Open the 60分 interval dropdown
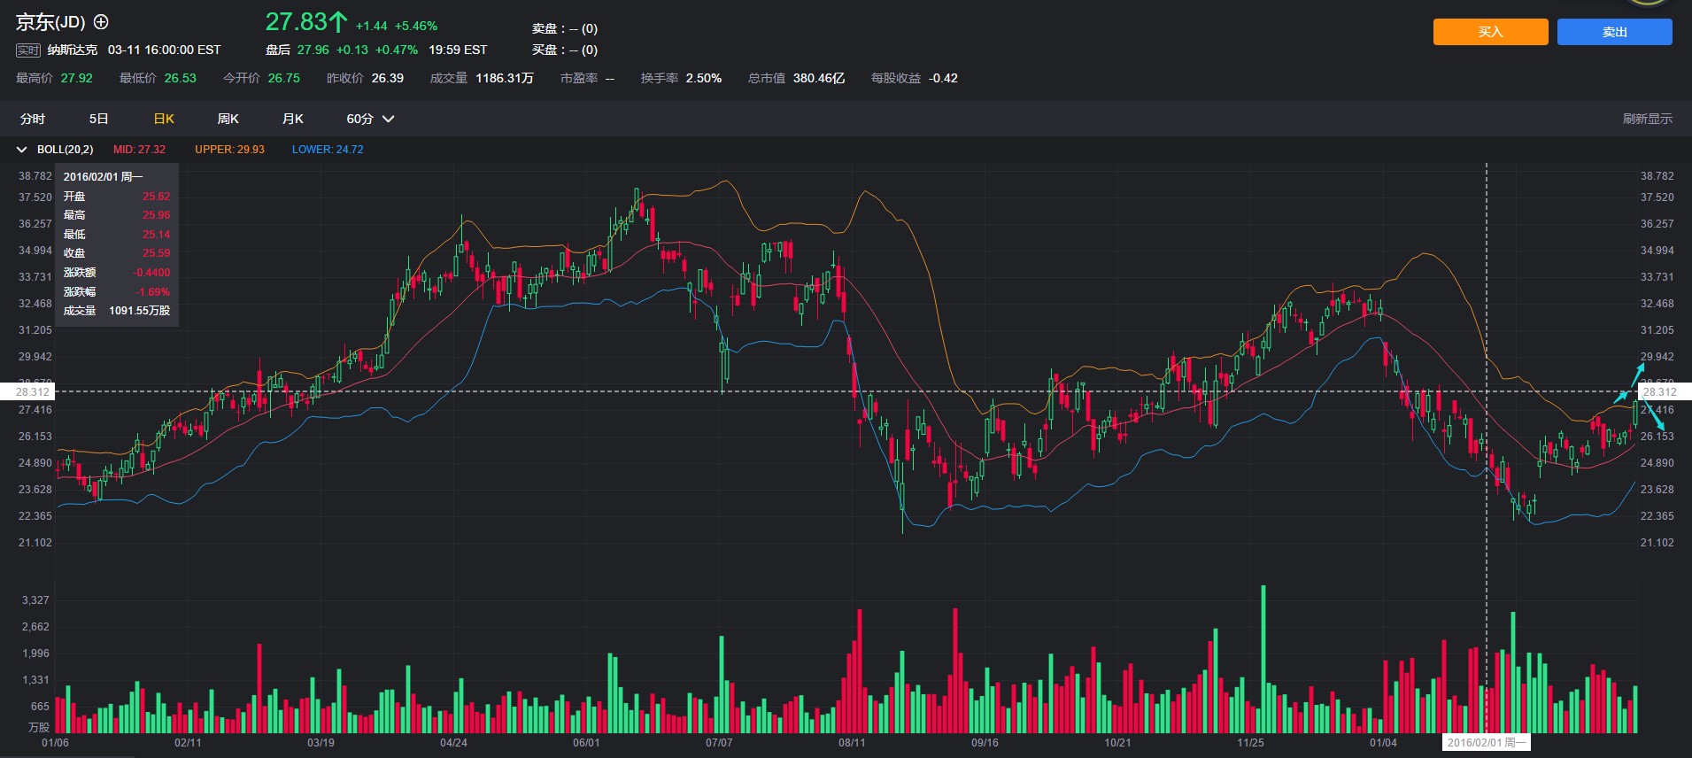 point(370,119)
